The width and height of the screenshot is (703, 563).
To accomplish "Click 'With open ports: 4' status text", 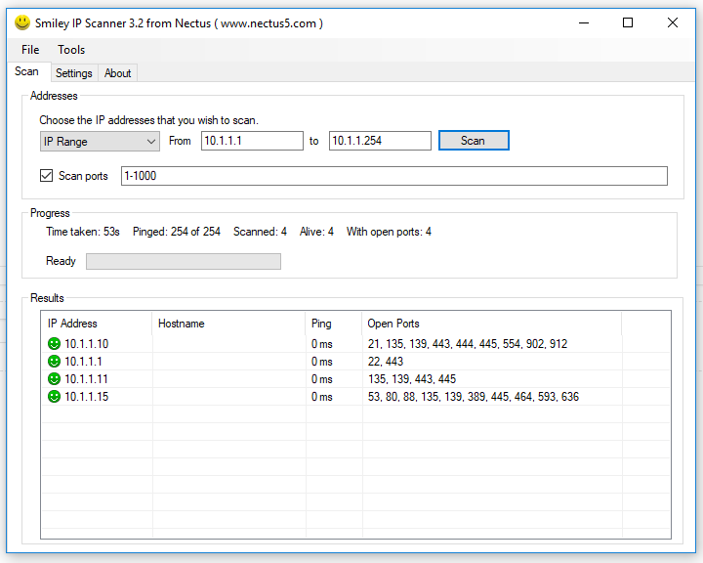I will pyautogui.click(x=390, y=232).
